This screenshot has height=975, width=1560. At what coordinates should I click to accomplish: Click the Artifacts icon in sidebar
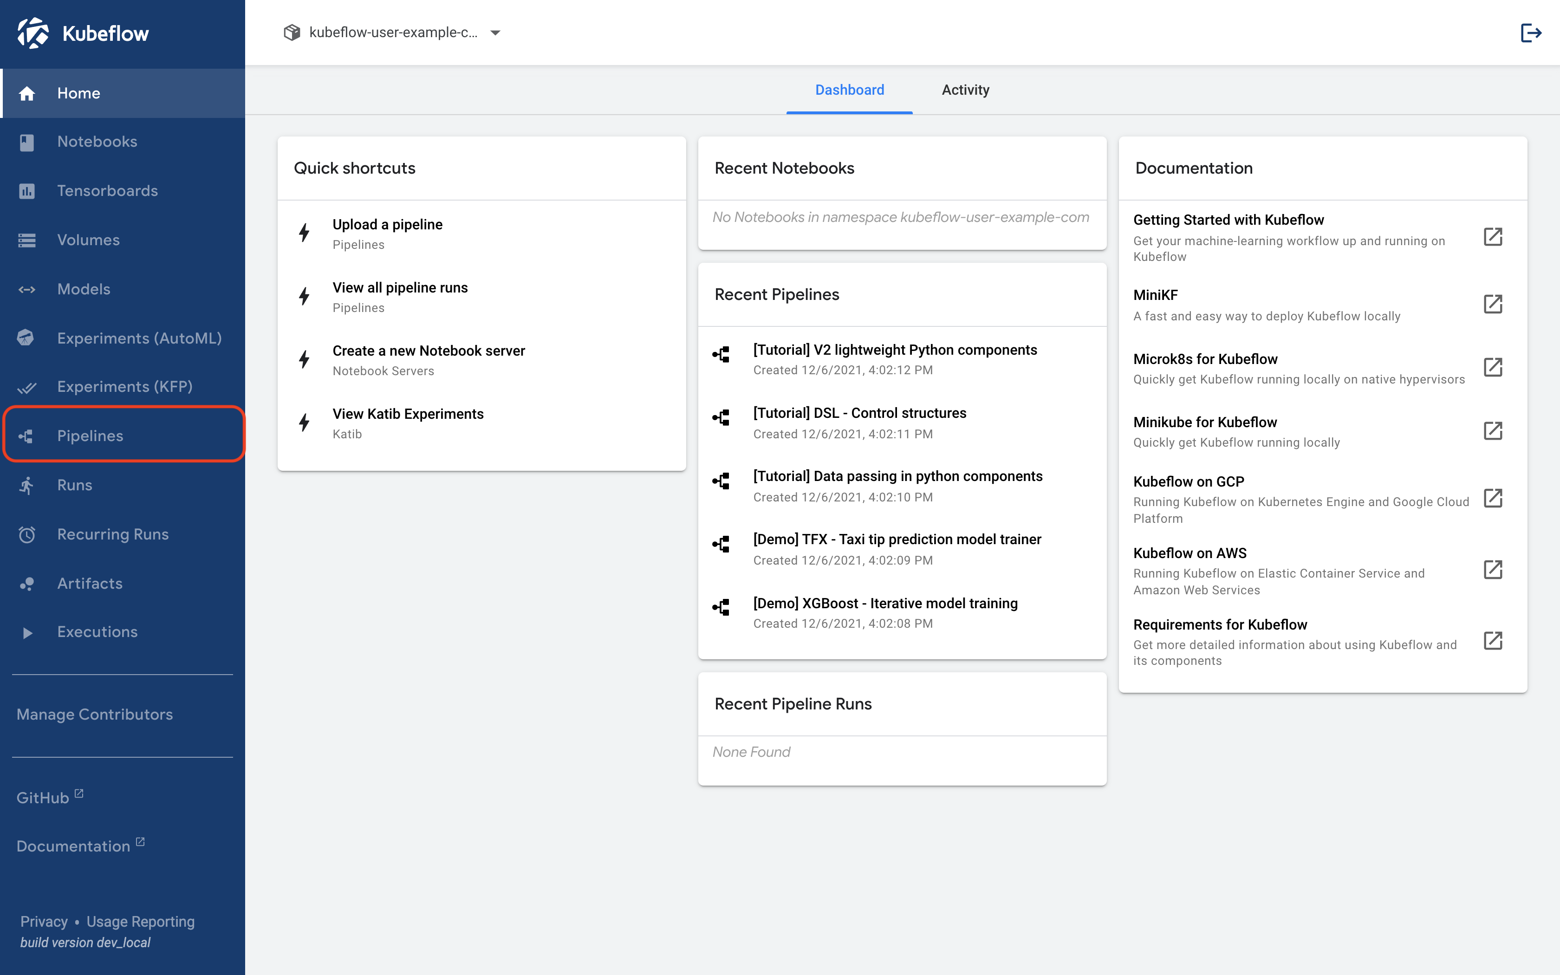tap(28, 582)
